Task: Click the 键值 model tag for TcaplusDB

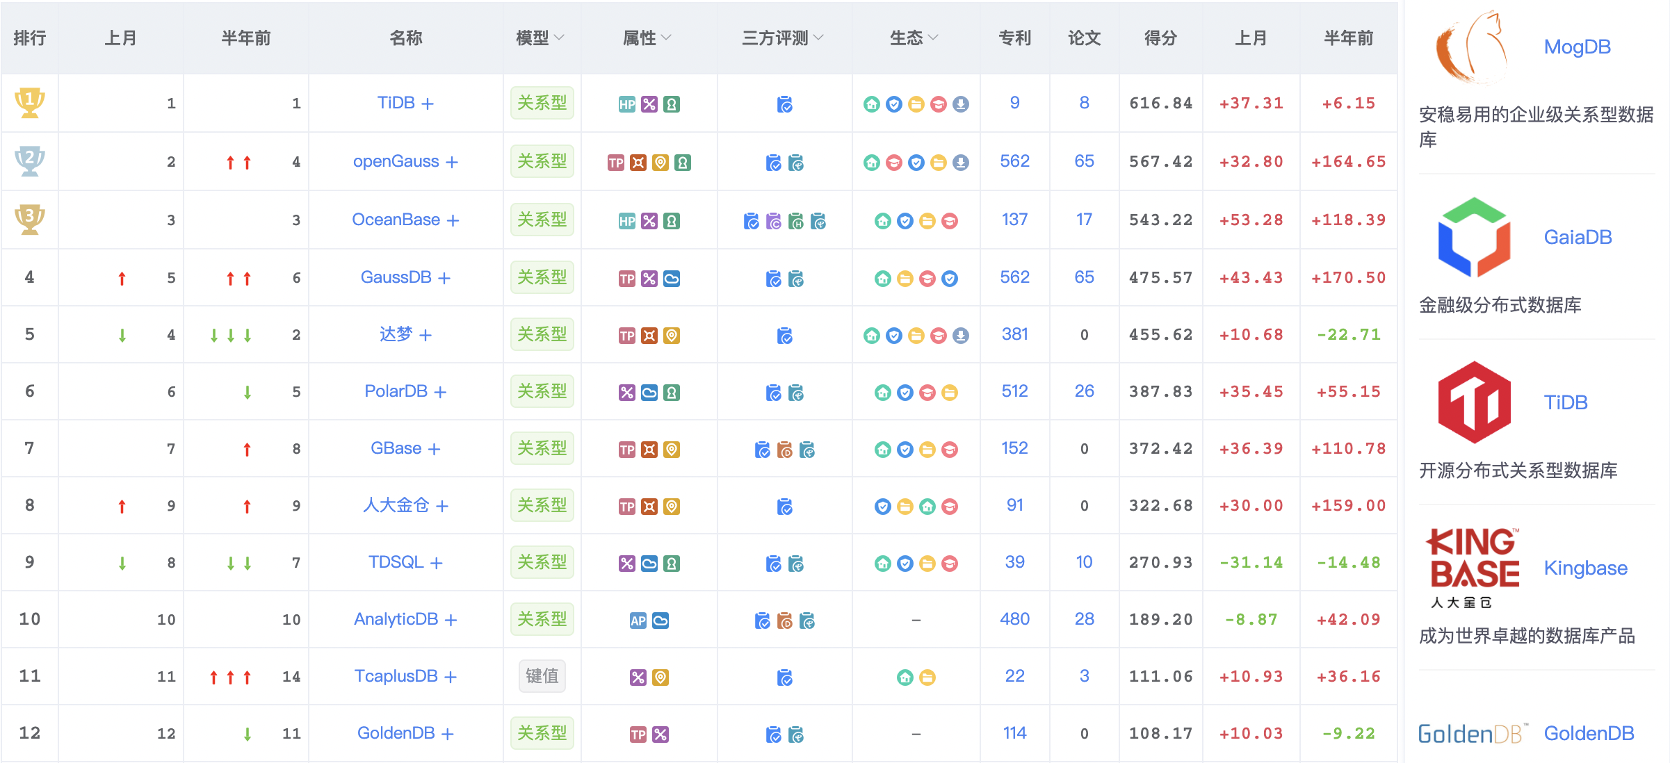Action: point(542,676)
